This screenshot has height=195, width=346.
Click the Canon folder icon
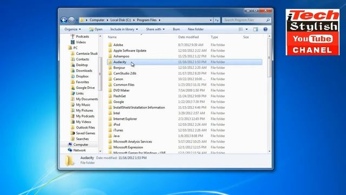click(110, 79)
